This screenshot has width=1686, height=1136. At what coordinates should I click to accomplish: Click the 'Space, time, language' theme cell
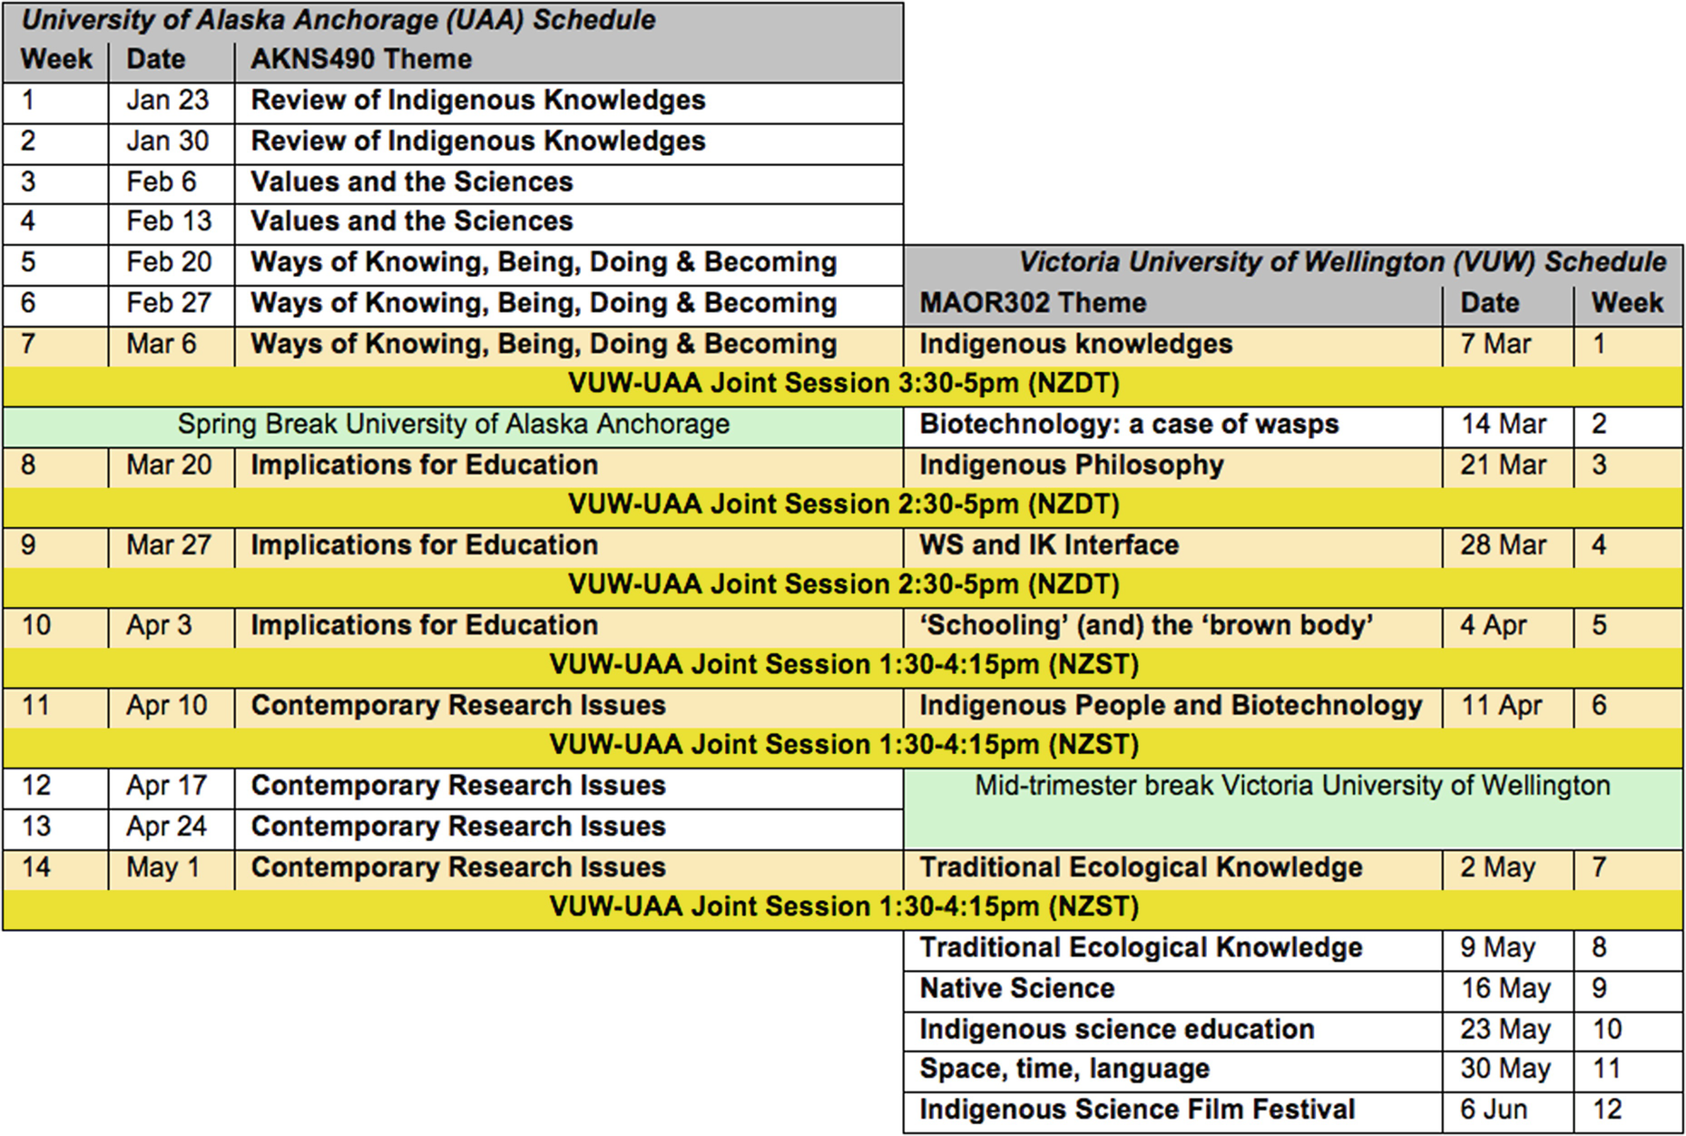coord(1172,1071)
